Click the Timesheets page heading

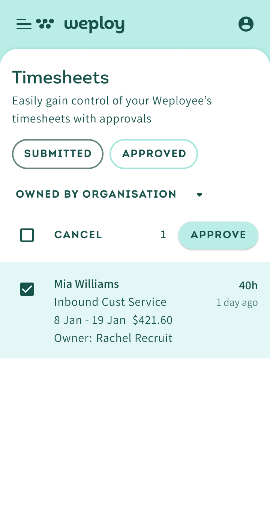tap(61, 78)
